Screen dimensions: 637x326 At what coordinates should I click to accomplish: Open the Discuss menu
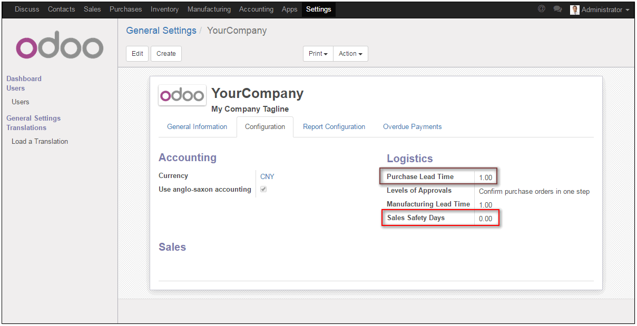click(x=27, y=9)
